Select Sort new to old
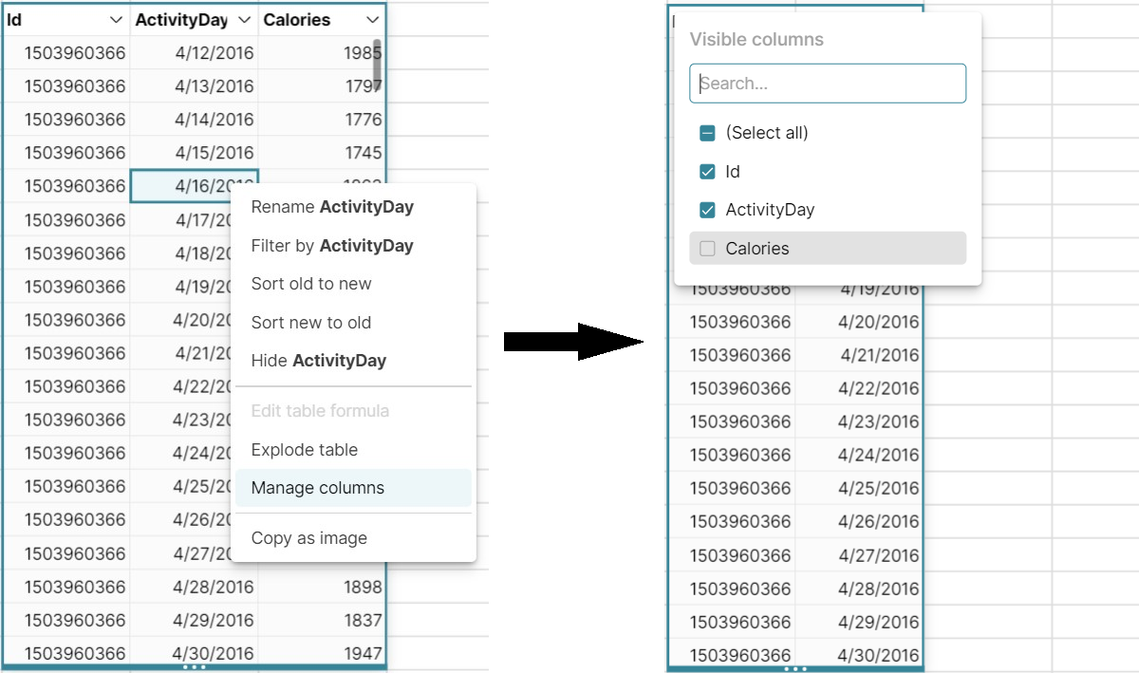 311,323
